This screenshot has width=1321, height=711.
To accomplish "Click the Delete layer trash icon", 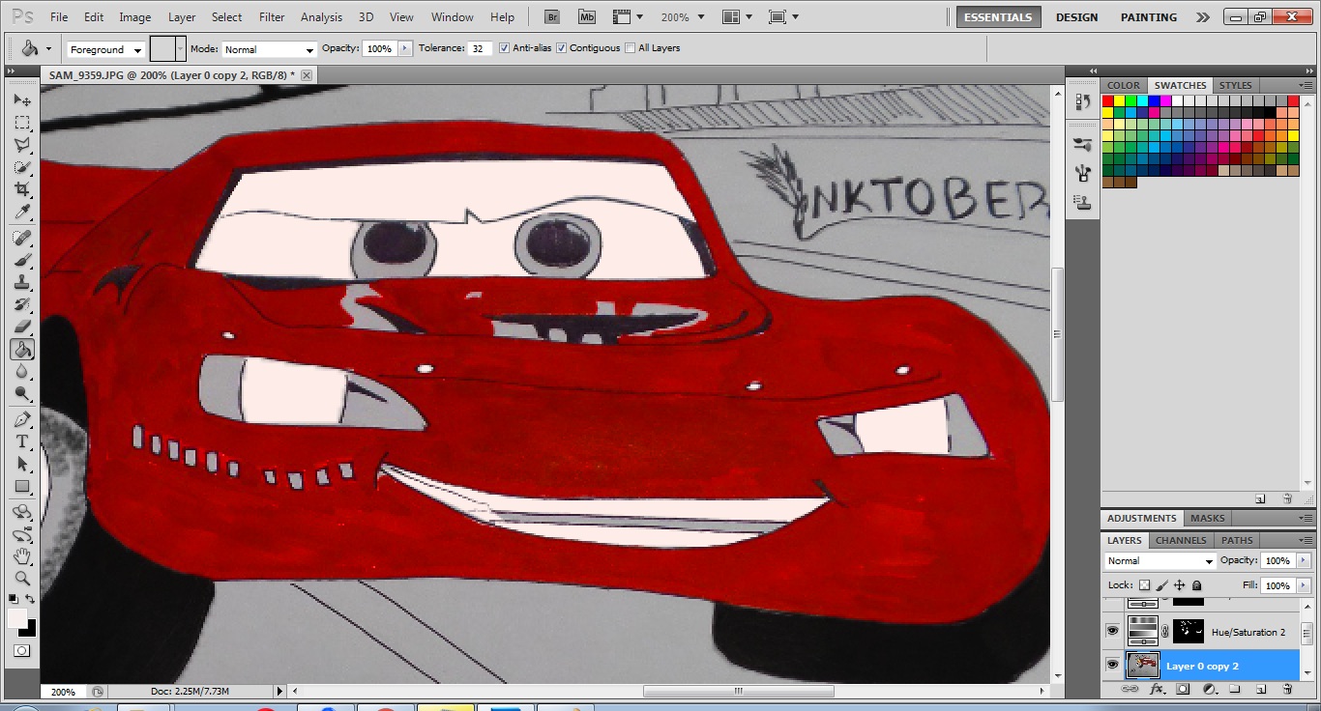I will point(1287,689).
